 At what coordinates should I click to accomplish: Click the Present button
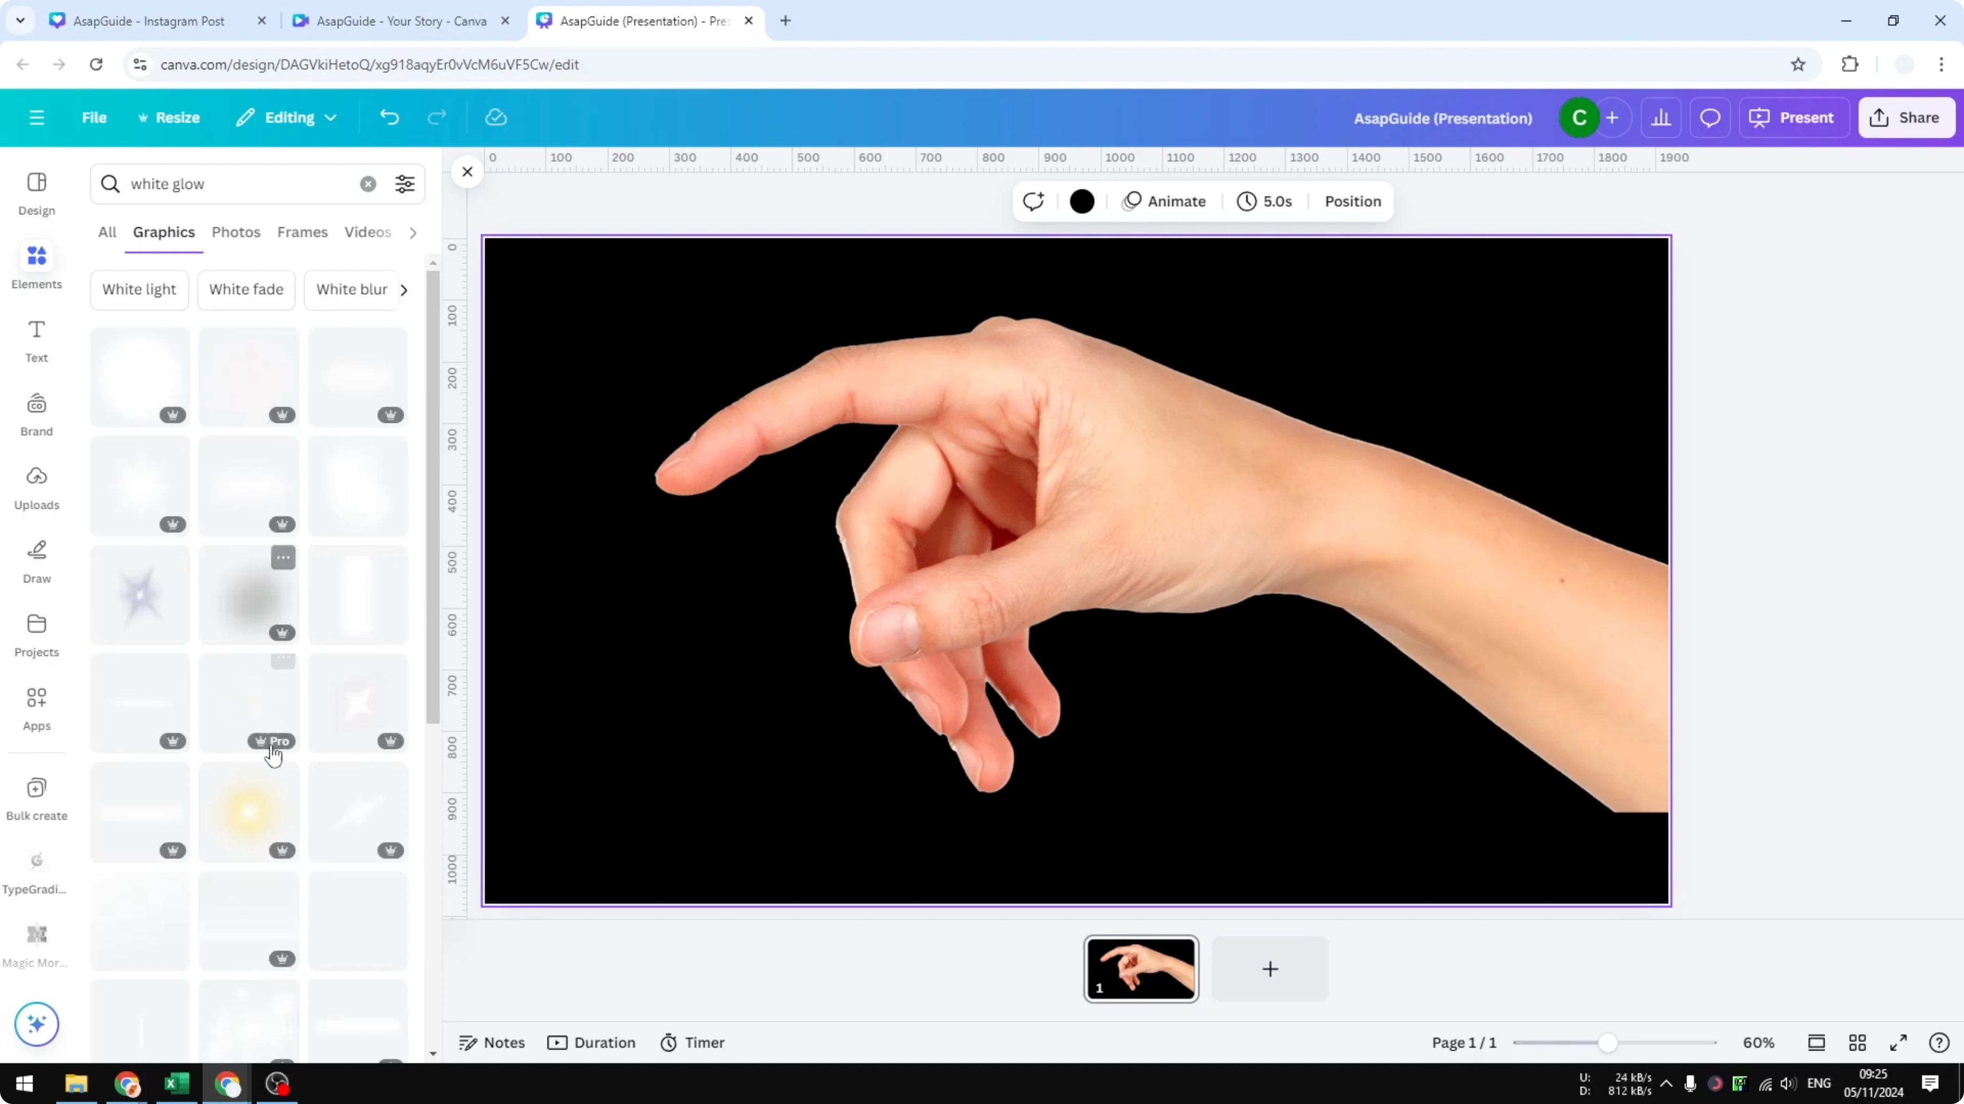pyautogui.click(x=1794, y=117)
